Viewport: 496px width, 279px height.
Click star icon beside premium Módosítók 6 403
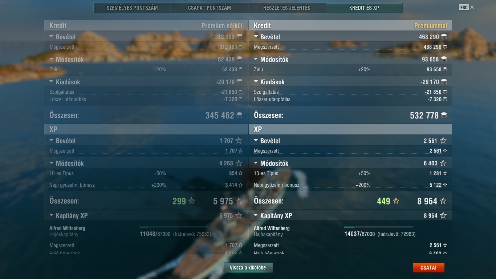coord(443,163)
